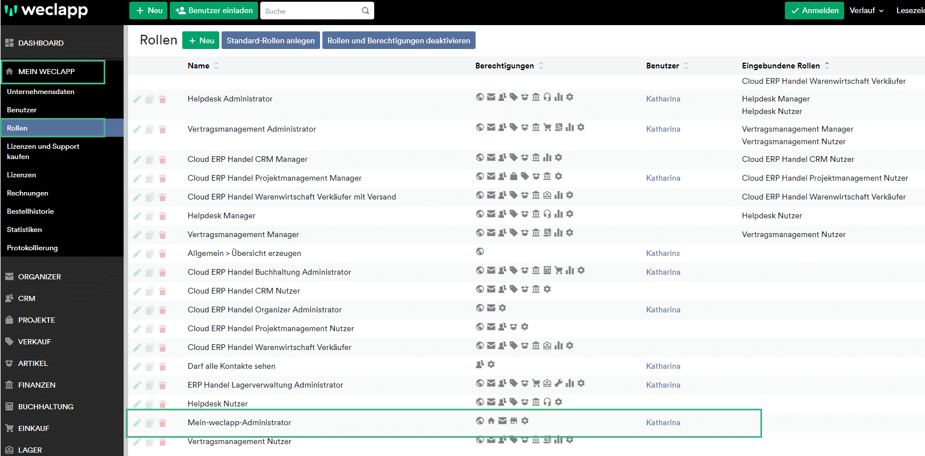The height and width of the screenshot is (456, 925).
Task: Delete the Helpdesk Administrator role
Action: point(162,99)
